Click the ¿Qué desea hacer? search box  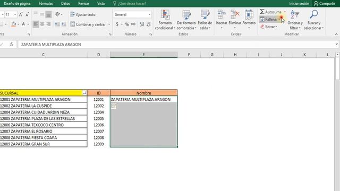pos(130,4)
